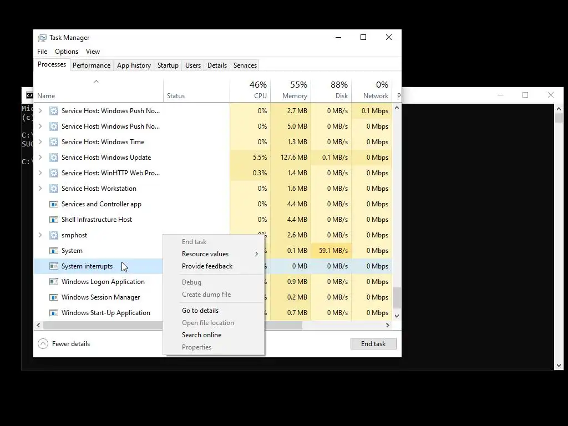
Task: Click the Windows Start-Up Application icon
Action: click(x=54, y=313)
